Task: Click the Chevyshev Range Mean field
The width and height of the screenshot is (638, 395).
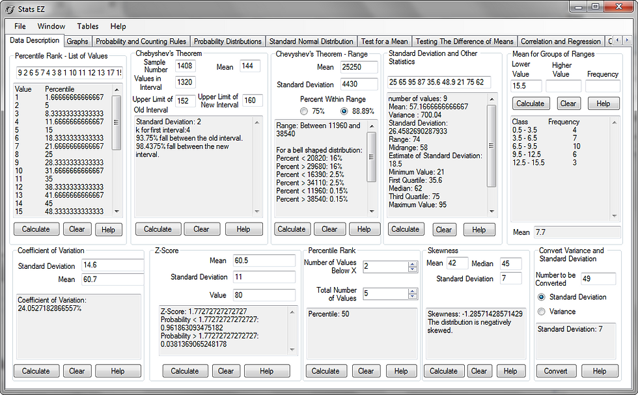Action: click(x=359, y=67)
